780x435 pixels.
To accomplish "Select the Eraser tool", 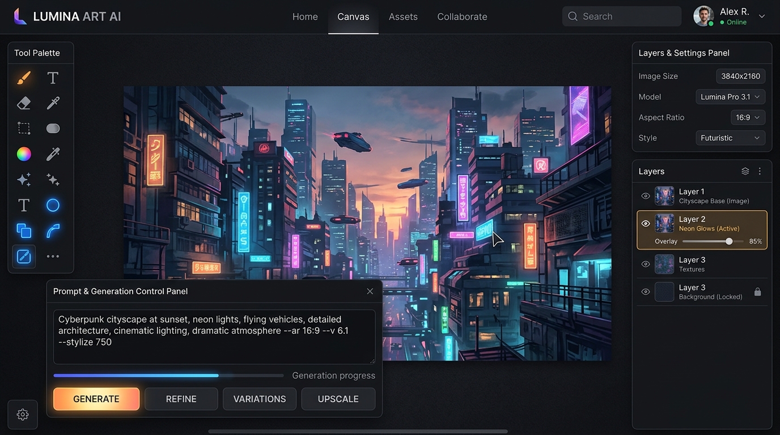I will (24, 103).
